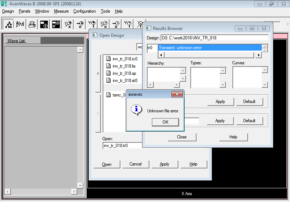The height and width of the screenshot is (202, 290).
Task: Click the '<' navigation button in Open Design
Action: [98, 73]
